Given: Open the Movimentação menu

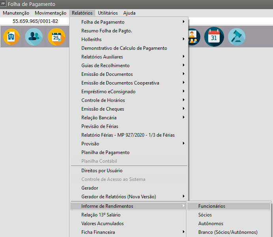Looking at the screenshot, I should [51, 13].
